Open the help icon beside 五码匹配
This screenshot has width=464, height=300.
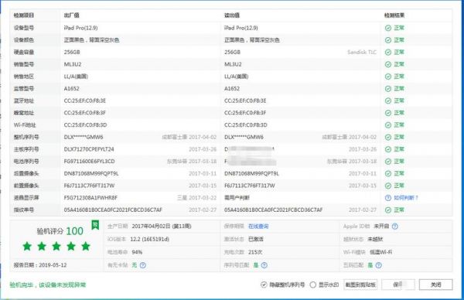click(x=378, y=265)
